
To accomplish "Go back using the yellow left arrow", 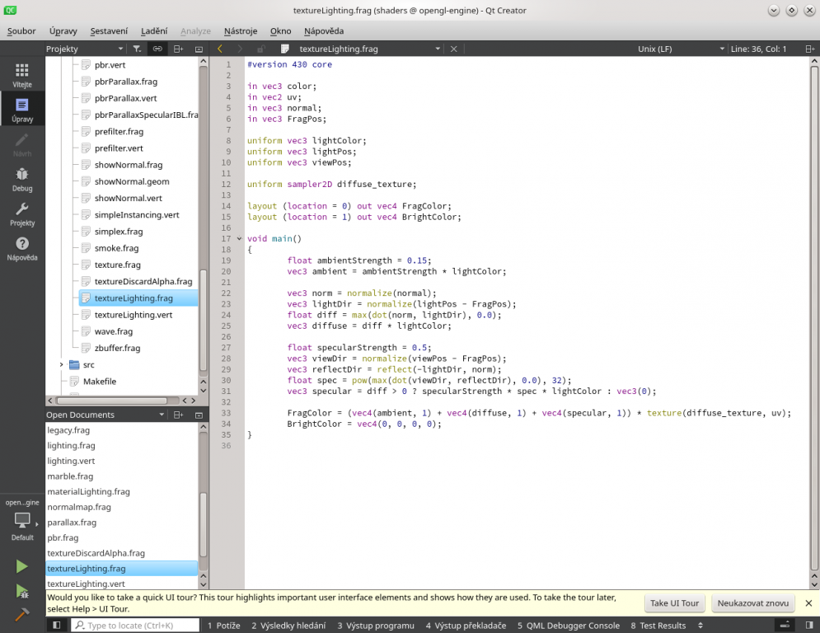I will point(220,49).
